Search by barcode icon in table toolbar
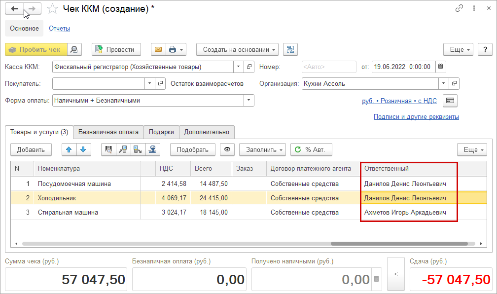Viewport: 497px width, 294px height. pyautogui.click(x=108, y=149)
